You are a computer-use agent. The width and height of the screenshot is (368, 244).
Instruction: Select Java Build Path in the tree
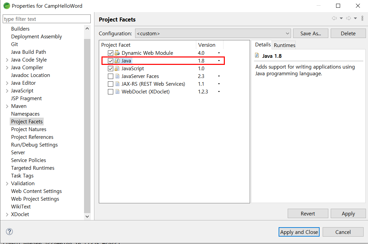(28, 52)
